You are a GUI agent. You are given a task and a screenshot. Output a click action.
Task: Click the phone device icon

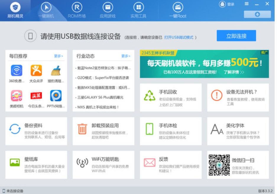30,36
